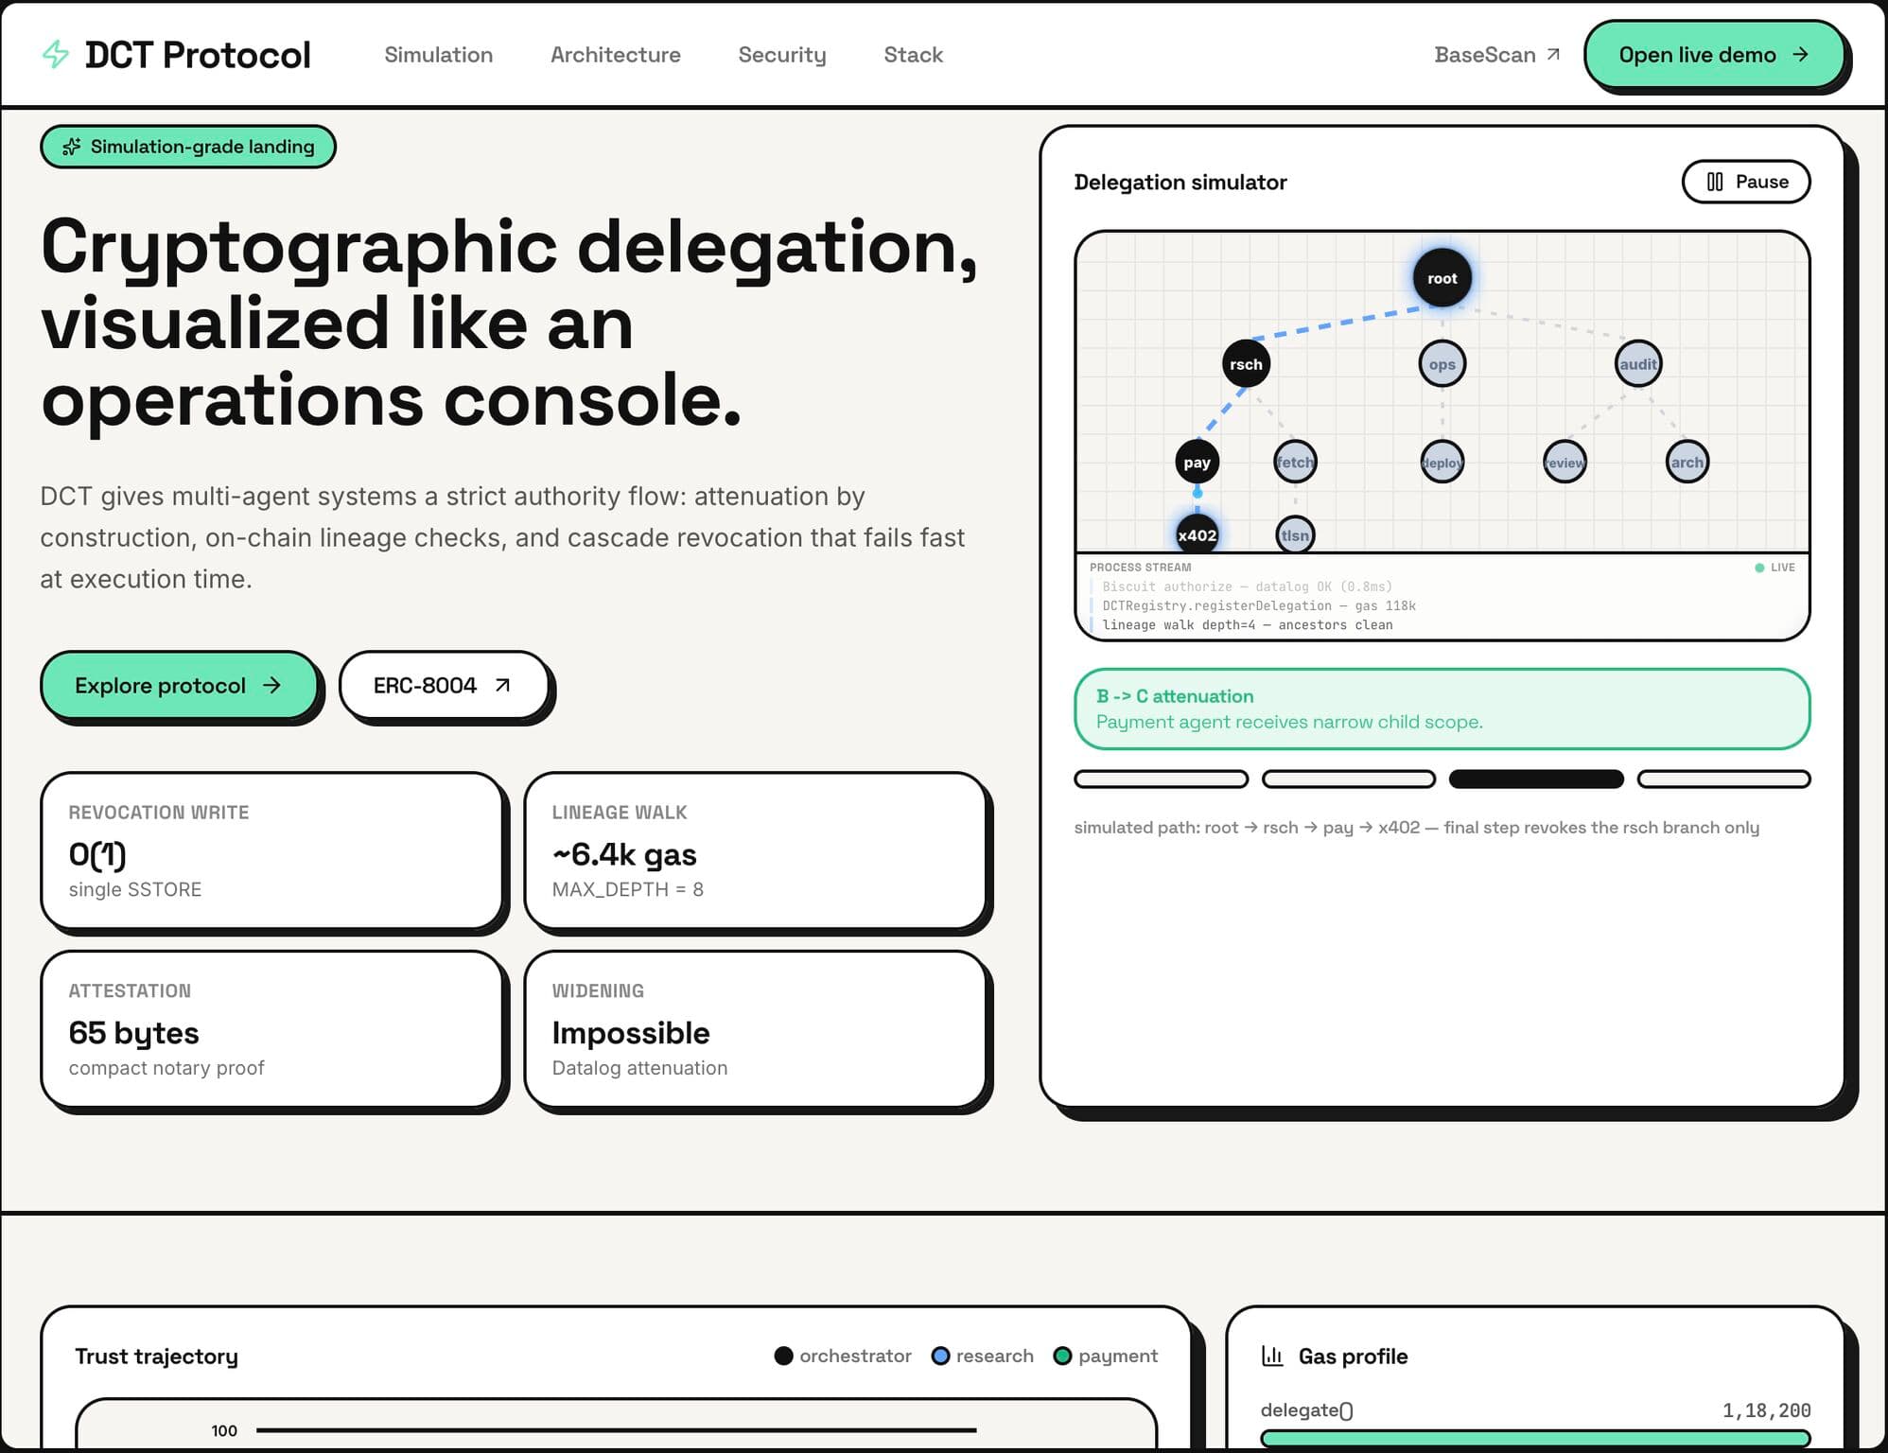The width and height of the screenshot is (1888, 1453).
Task: Toggle the research legend swatch
Action: (x=940, y=1356)
